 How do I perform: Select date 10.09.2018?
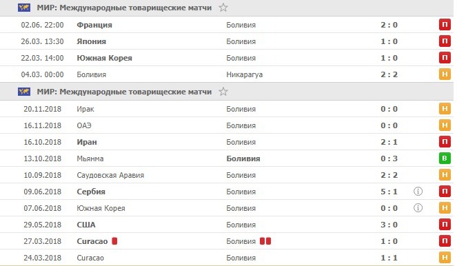pos(43,176)
